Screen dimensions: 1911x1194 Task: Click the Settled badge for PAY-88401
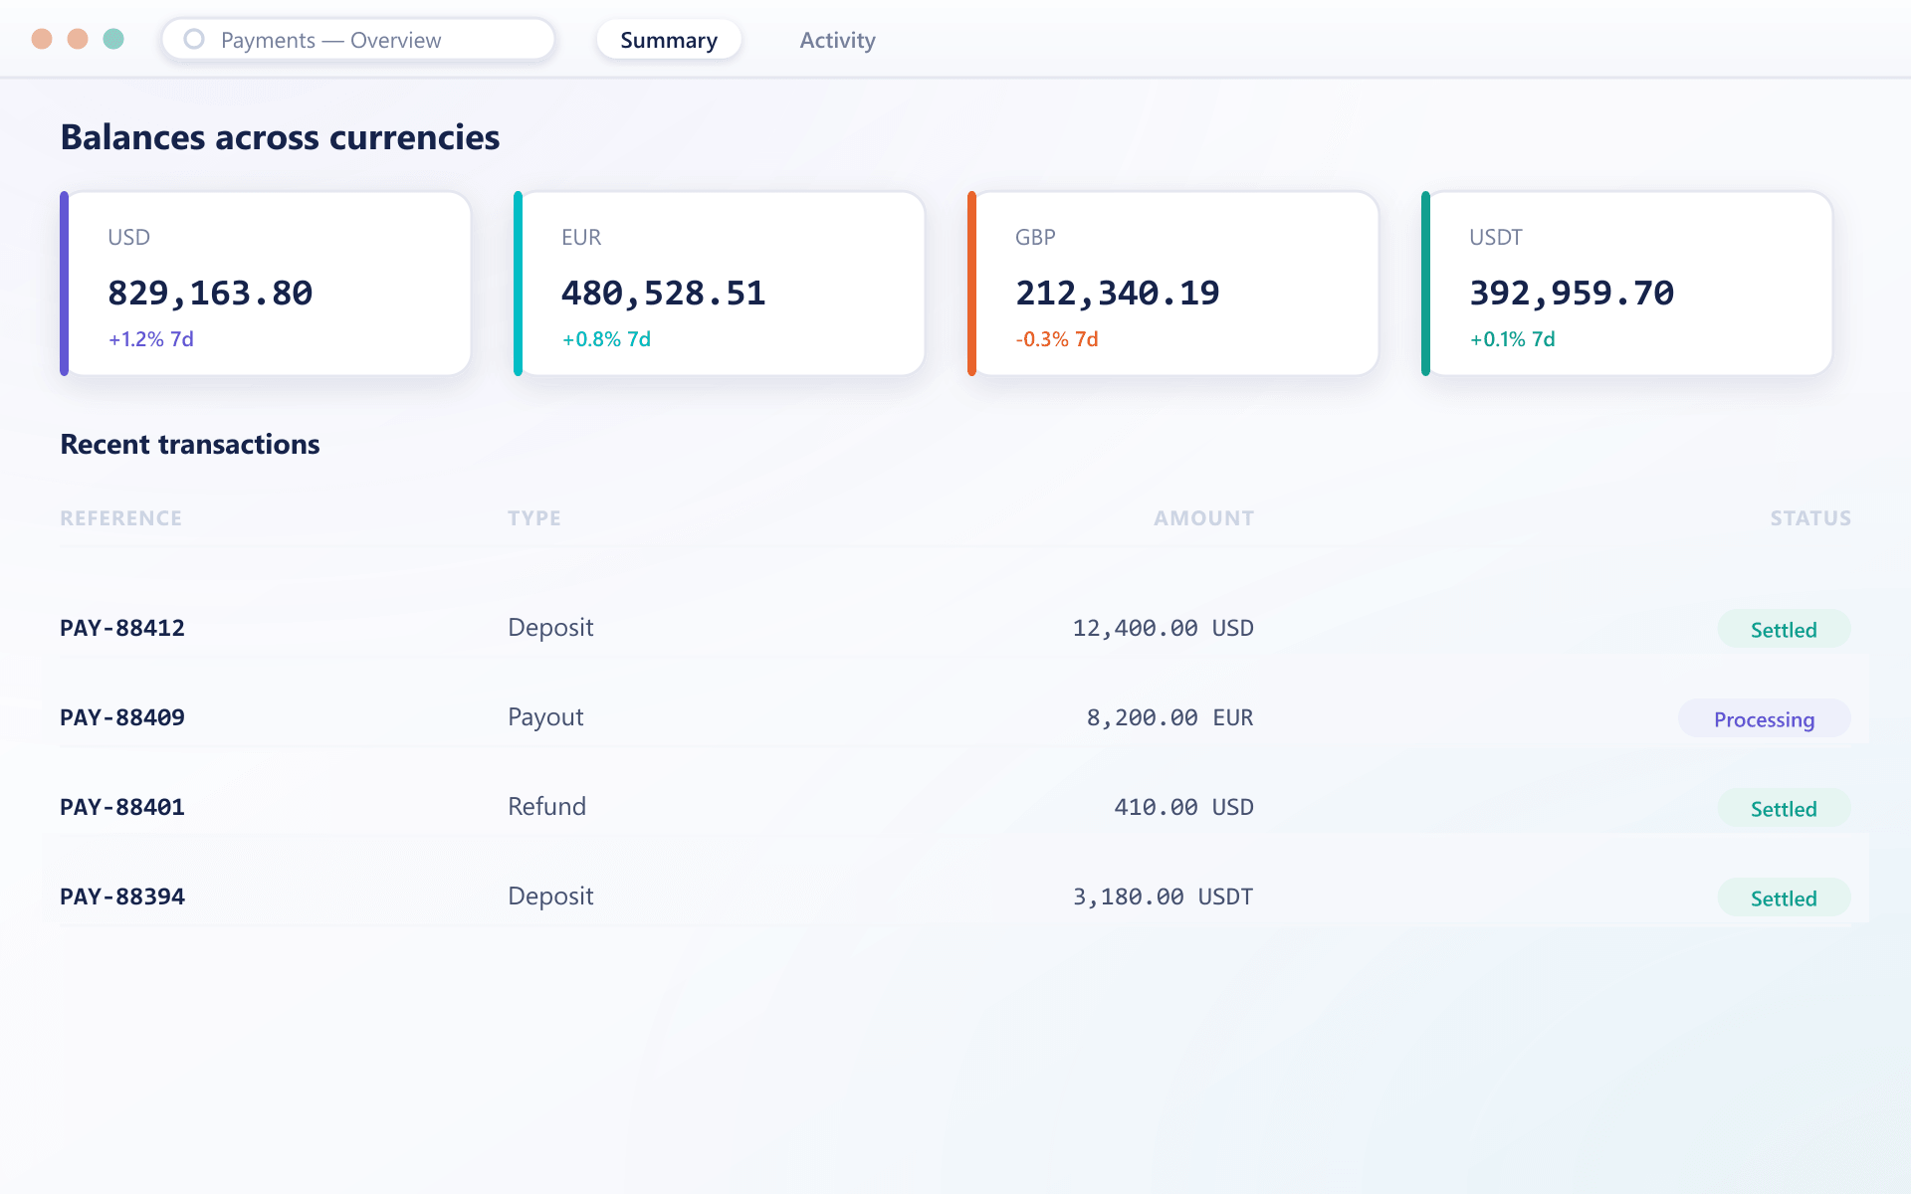point(1784,808)
